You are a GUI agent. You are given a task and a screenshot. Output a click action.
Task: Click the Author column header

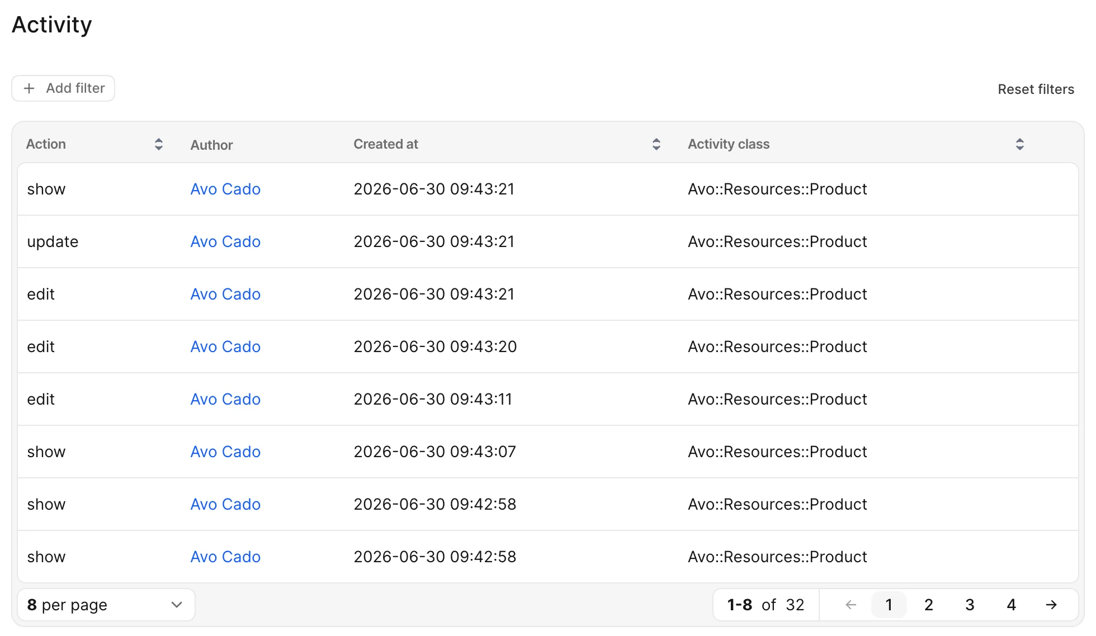coord(211,145)
